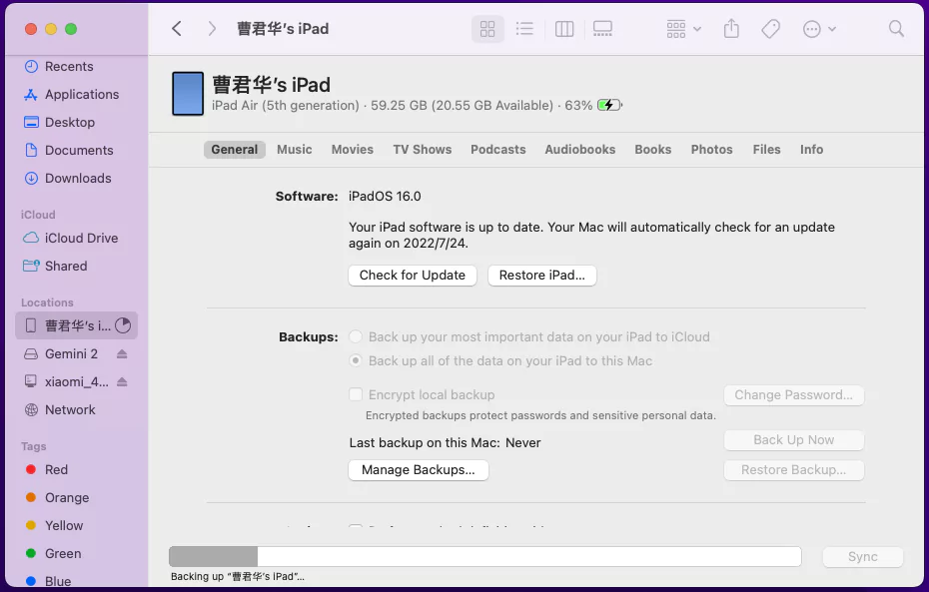Open the Photos tab
Image resolution: width=929 pixels, height=592 pixels.
coord(711,149)
